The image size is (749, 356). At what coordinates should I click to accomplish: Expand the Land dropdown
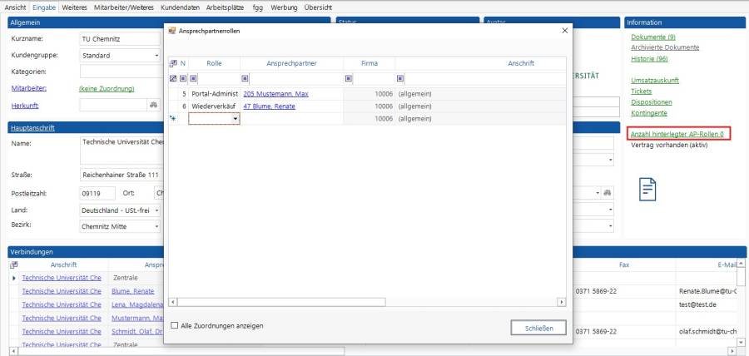156,210
